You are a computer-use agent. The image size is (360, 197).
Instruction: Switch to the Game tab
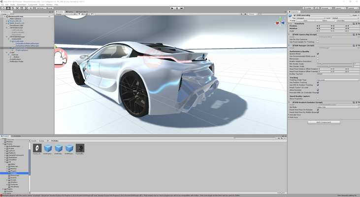(x=69, y=12)
